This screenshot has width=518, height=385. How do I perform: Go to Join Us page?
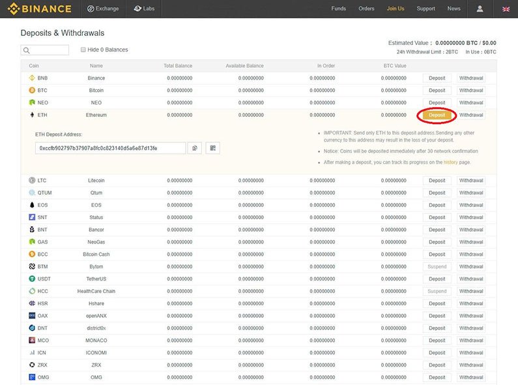coord(396,8)
